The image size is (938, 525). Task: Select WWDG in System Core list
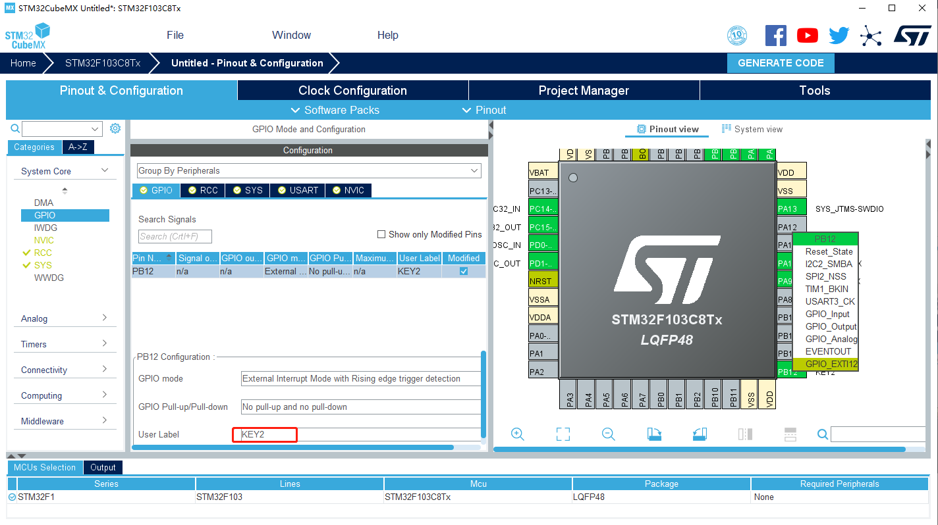[49, 278]
